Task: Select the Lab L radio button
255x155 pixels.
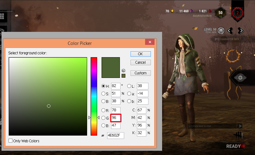Action: pyautogui.click(x=129, y=86)
